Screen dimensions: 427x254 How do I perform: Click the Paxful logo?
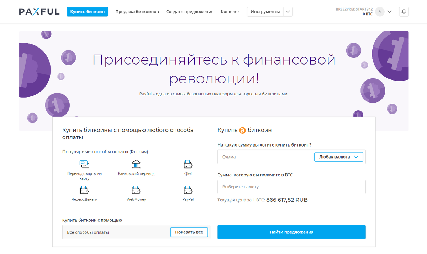39,12
